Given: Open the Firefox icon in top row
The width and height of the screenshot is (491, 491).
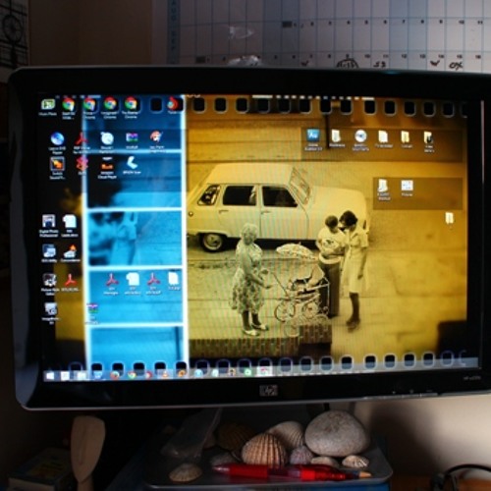Looking at the screenshot, I should (x=173, y=104).
